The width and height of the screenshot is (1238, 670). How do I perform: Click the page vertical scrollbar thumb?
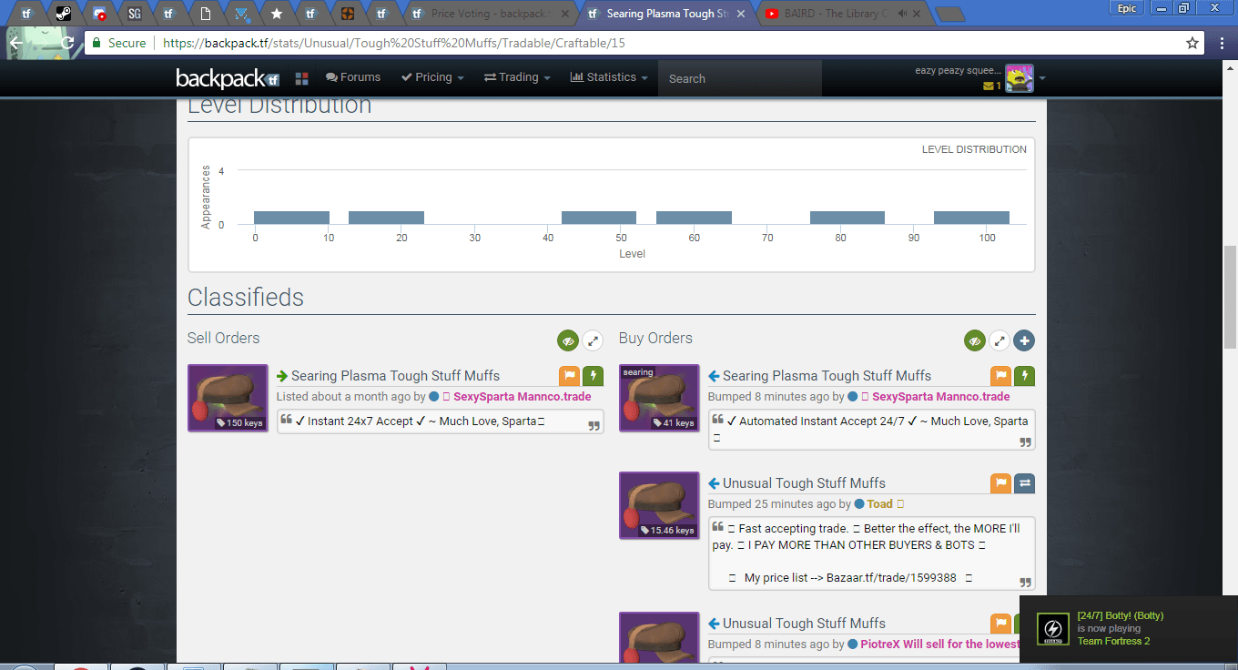[x=1231, y=297]
